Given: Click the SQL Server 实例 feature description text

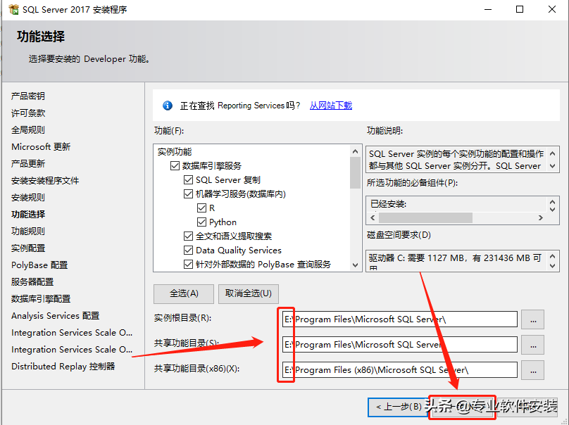Looking at the screenshot, I should 456,160.
